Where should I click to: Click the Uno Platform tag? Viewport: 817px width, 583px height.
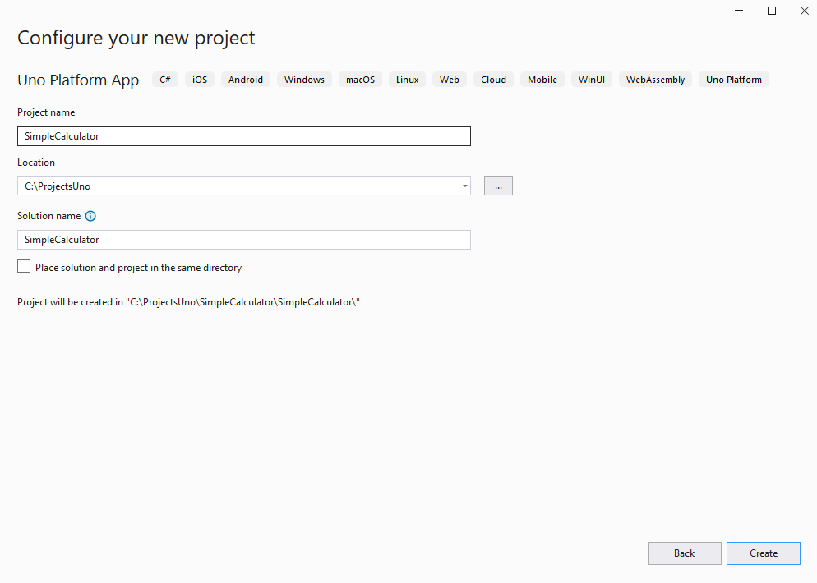(x=733, y=80)
